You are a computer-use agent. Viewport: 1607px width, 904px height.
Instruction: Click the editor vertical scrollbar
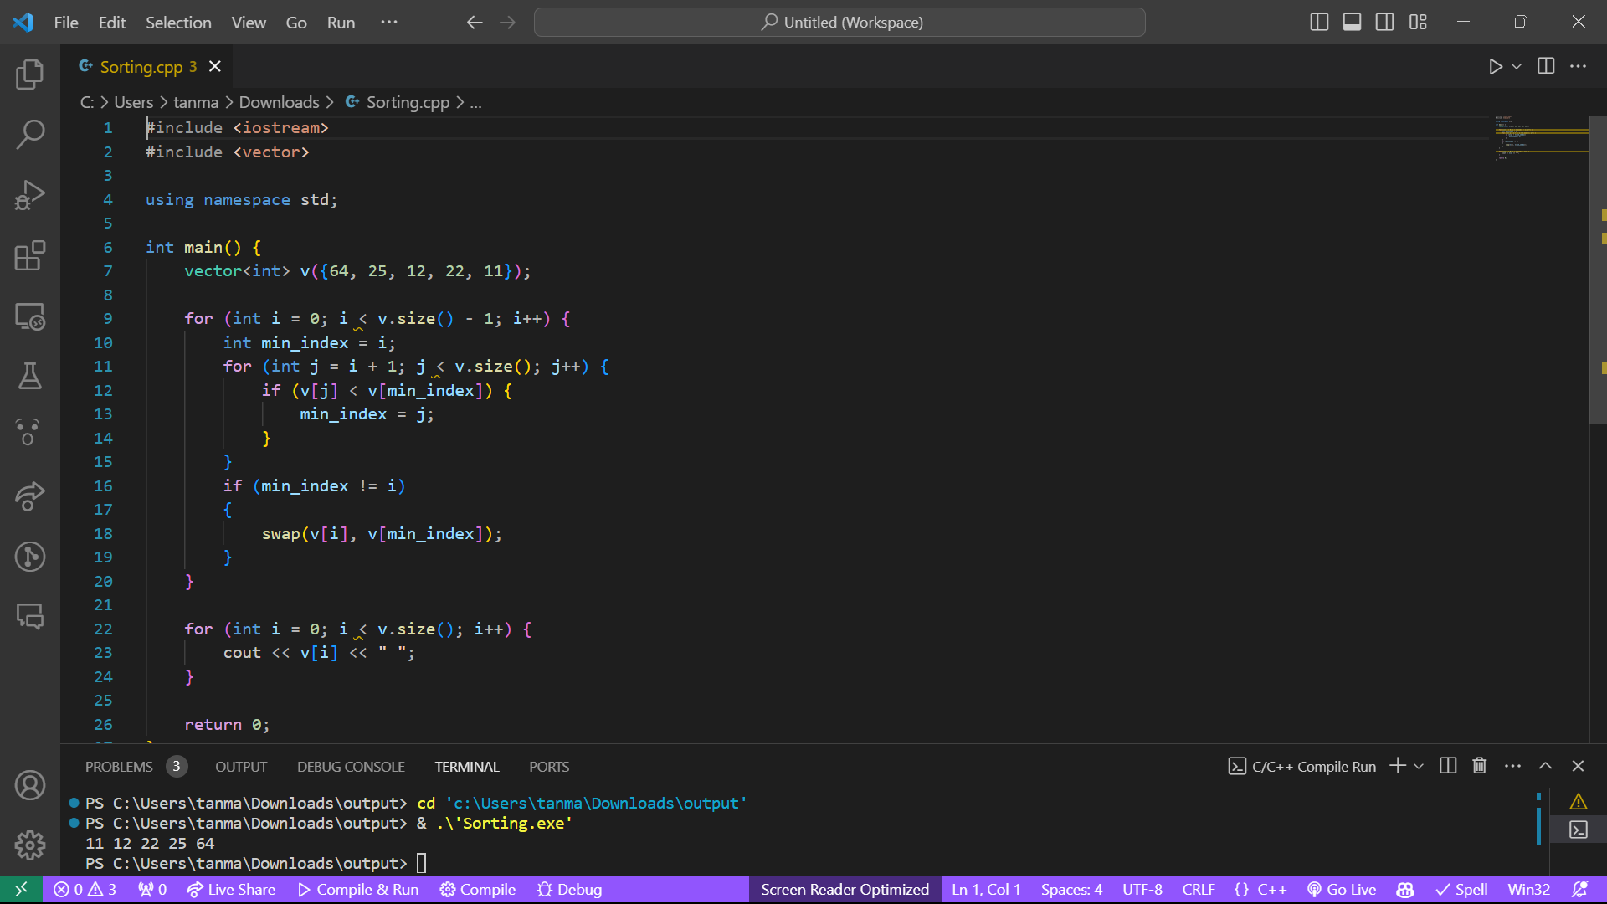point(1597,268)
